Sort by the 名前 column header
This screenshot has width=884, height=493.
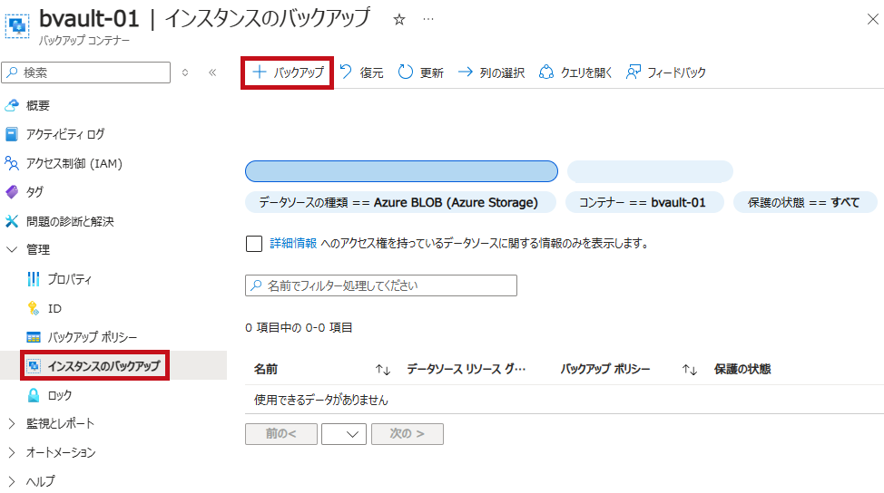(266, 369)
